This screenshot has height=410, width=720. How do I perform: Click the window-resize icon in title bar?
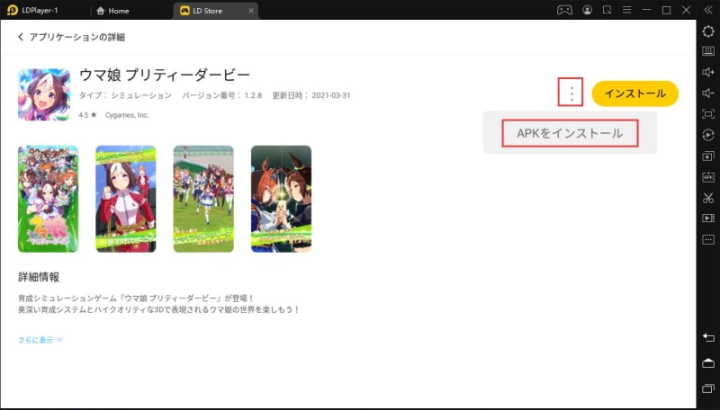click(607, 10)
